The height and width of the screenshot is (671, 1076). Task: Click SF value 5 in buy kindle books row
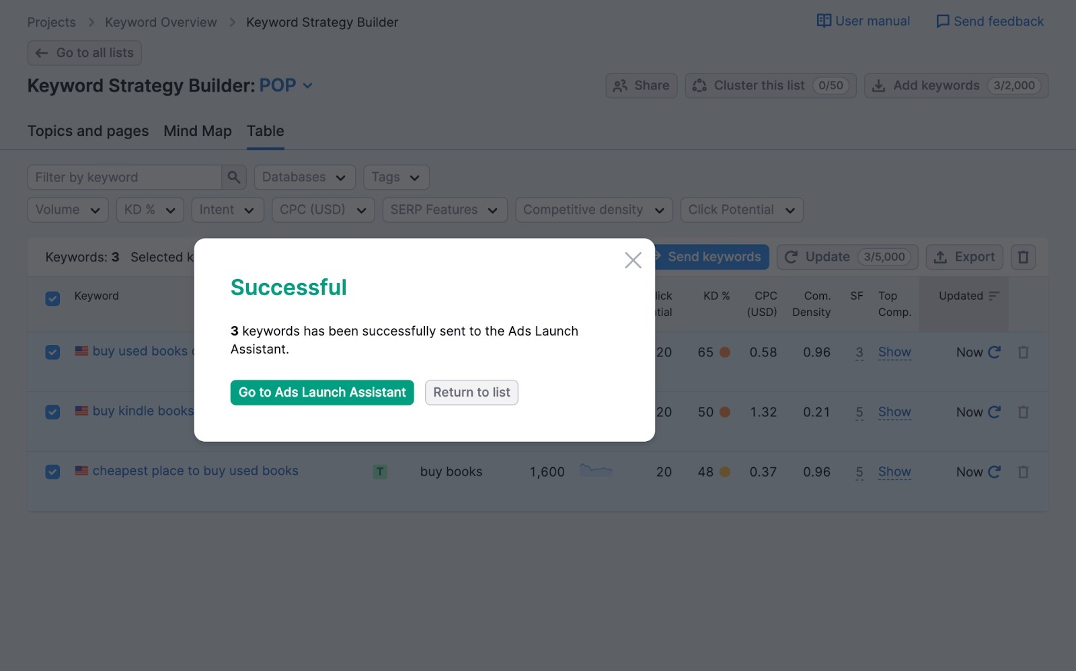click(859, 412)
